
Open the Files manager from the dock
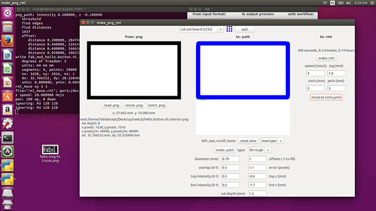tap(7, 27)
